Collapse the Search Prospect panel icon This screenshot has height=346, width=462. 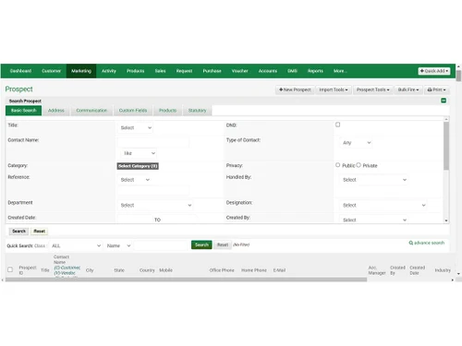tap(444, 101)
